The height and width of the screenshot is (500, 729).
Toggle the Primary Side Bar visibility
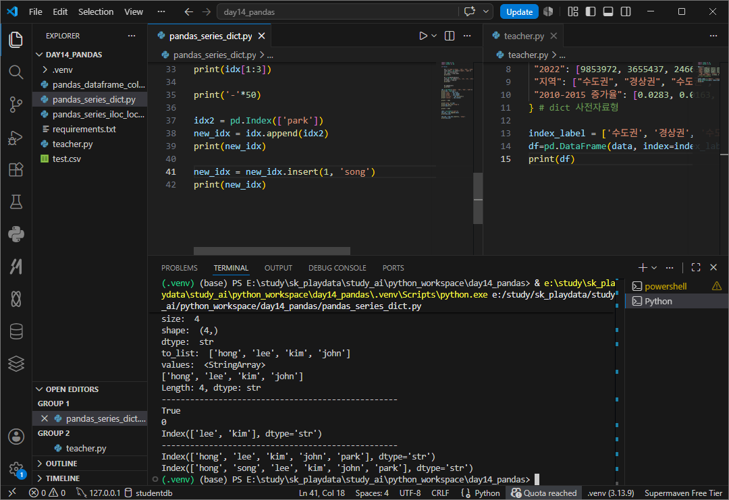pos(591,11)
